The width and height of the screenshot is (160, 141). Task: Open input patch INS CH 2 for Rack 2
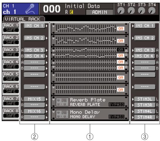[34, 38]
